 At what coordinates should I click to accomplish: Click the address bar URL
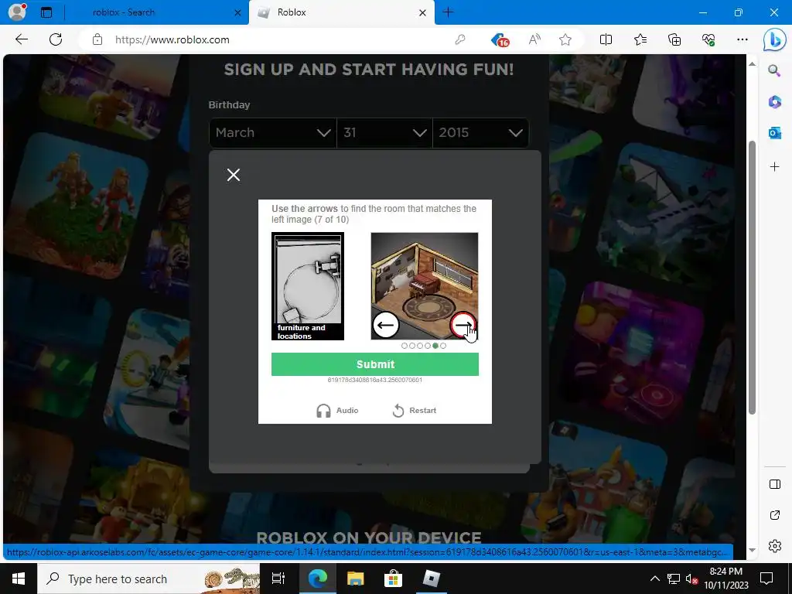pyautogui.click(x=172, y=39)
